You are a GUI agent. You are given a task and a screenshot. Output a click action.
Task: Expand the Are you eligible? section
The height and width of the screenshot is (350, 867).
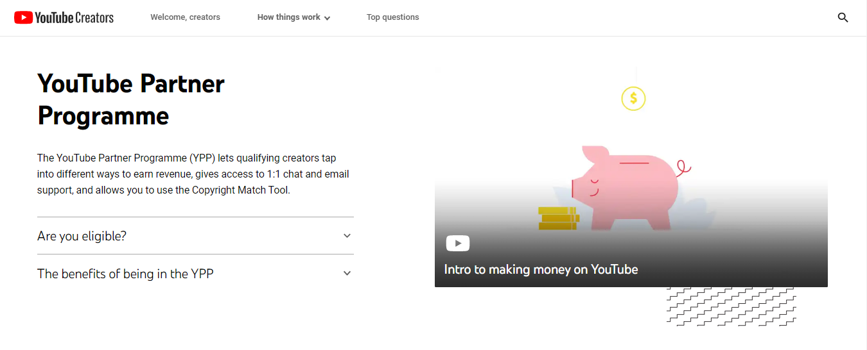(195, 236)
